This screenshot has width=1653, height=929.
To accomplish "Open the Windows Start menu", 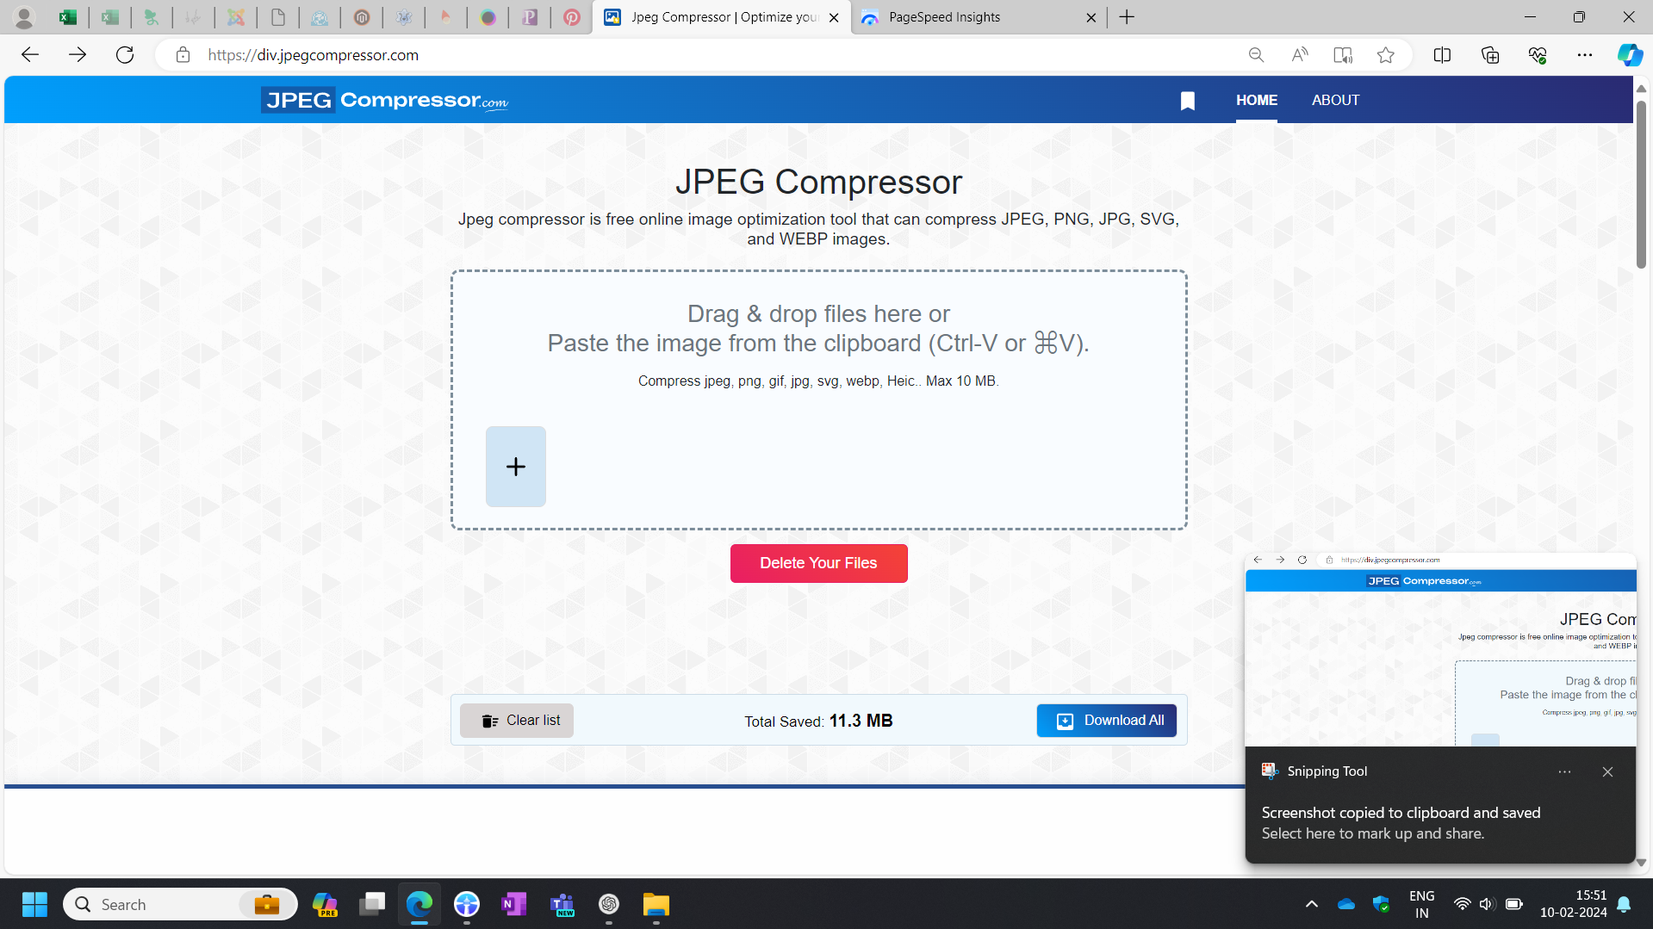I will [x=34, y=905].
